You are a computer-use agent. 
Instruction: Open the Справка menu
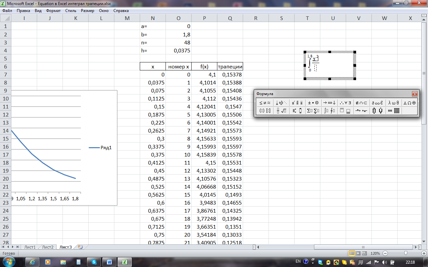(121, 11)
